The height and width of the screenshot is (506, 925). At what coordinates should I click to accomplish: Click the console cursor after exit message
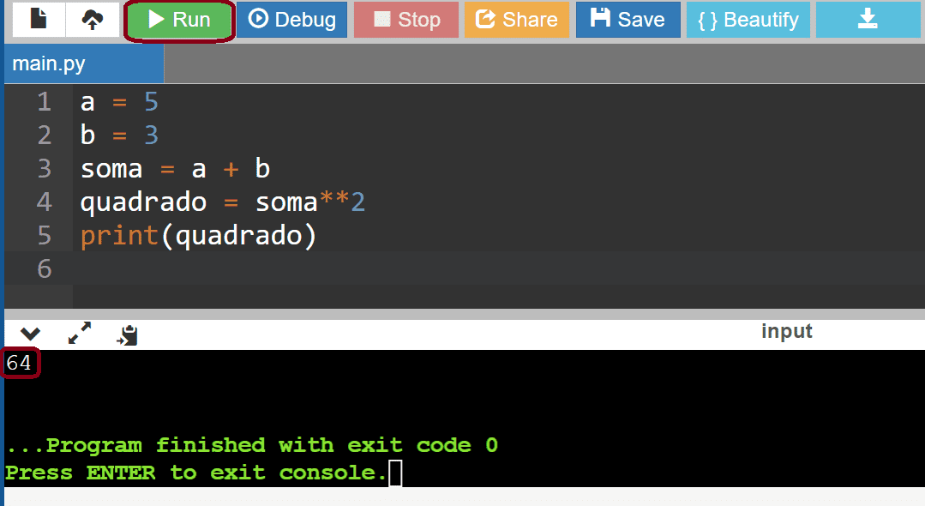coord(395,473)
